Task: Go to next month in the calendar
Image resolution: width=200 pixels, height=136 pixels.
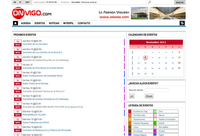Action: point(182,42)
